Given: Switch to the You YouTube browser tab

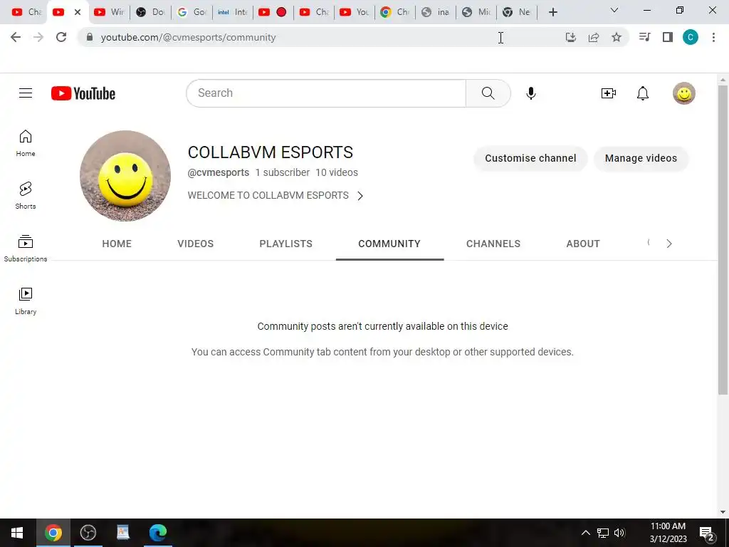Looking at the screenshot, I should pyautogui.click(x=354, y=12).
